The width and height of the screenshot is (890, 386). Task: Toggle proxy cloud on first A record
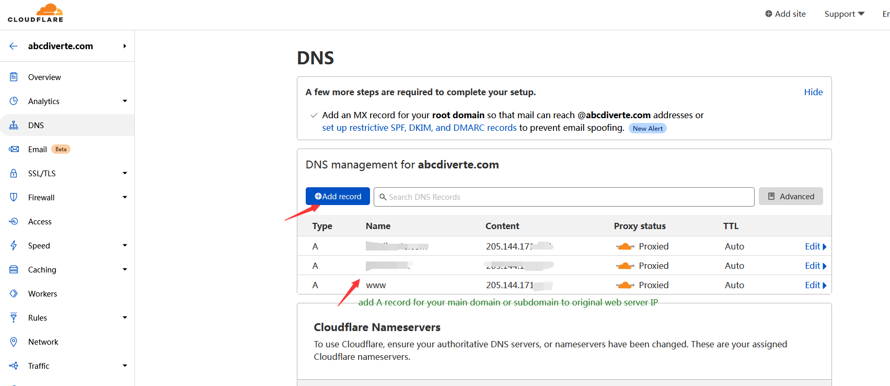tap(625, 246)
